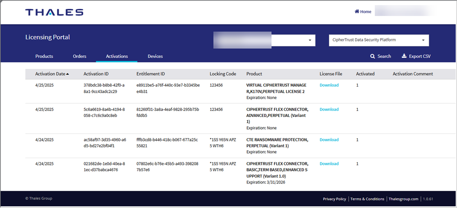
Task: Visit the Thalesgroup.com footer link
Action: [x=403, y=199]
